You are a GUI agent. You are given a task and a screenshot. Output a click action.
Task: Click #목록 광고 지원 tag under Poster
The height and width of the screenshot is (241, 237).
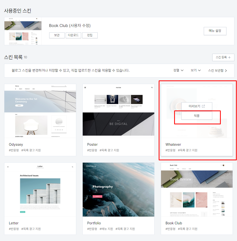click(x=109, y=150)
